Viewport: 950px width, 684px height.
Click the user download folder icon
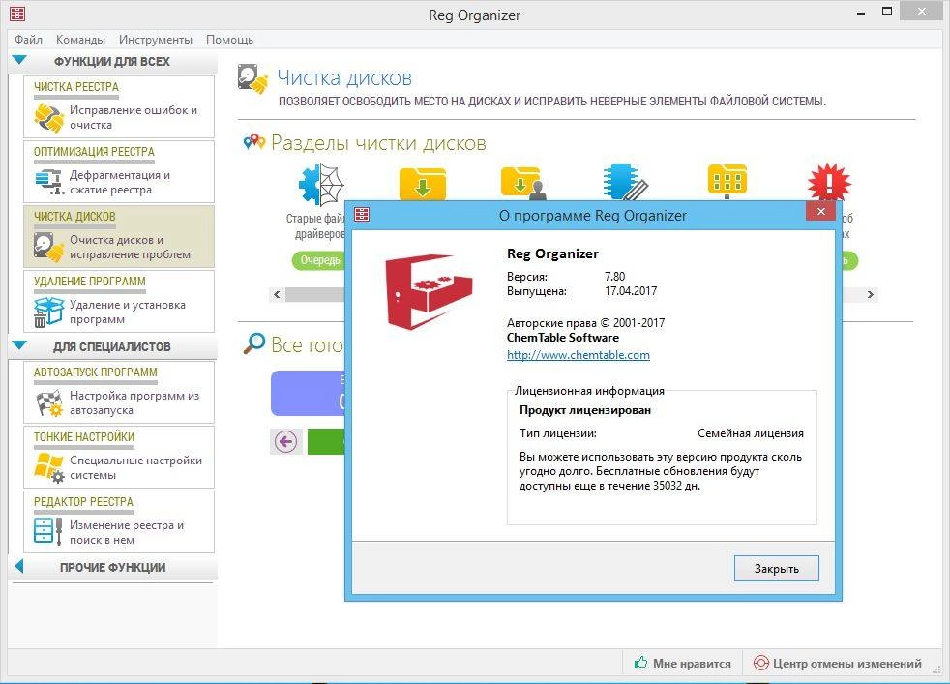pyautogui.click(x=522, y=183)
